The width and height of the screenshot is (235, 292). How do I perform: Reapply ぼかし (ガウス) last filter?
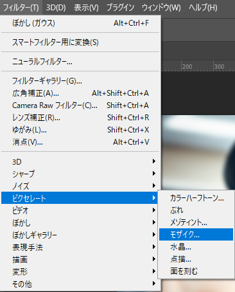pyautogui.click(x=80, y=23)
